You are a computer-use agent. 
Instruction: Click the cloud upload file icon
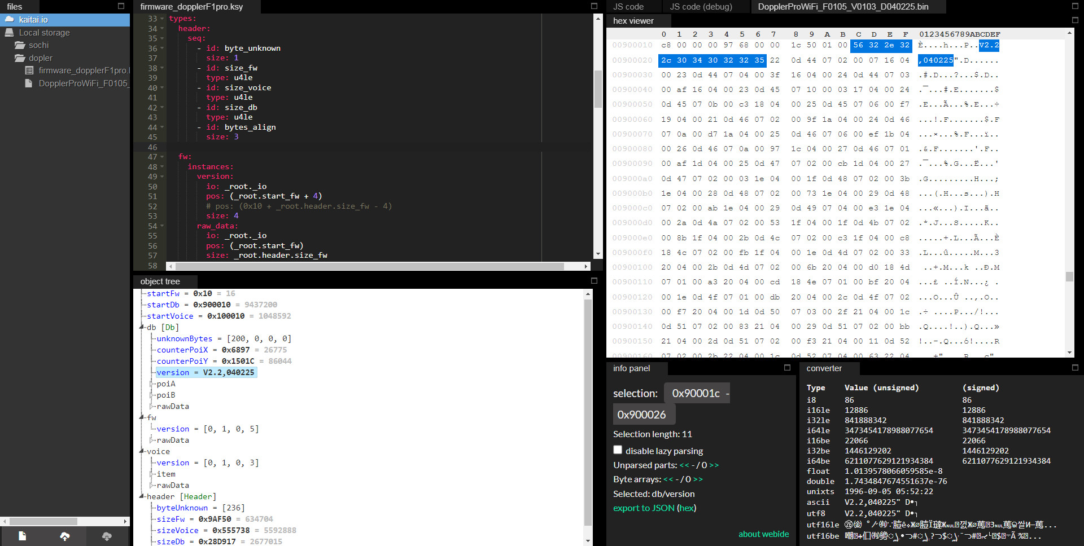click(x=65, y=536)
